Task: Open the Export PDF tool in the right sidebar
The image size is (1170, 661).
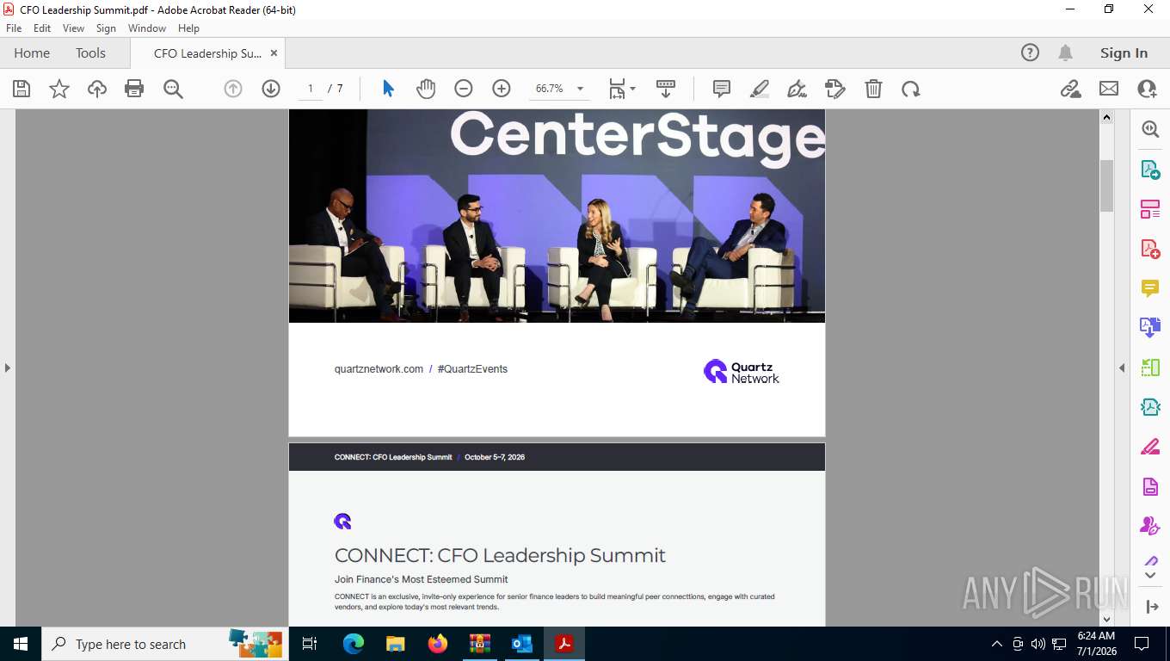Action: 1150,170
